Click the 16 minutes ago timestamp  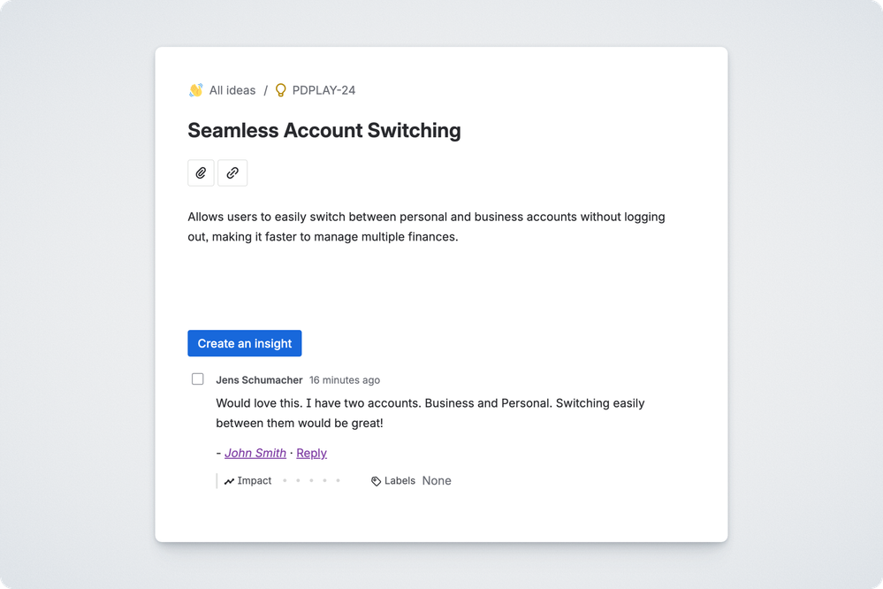coord(345,380)
